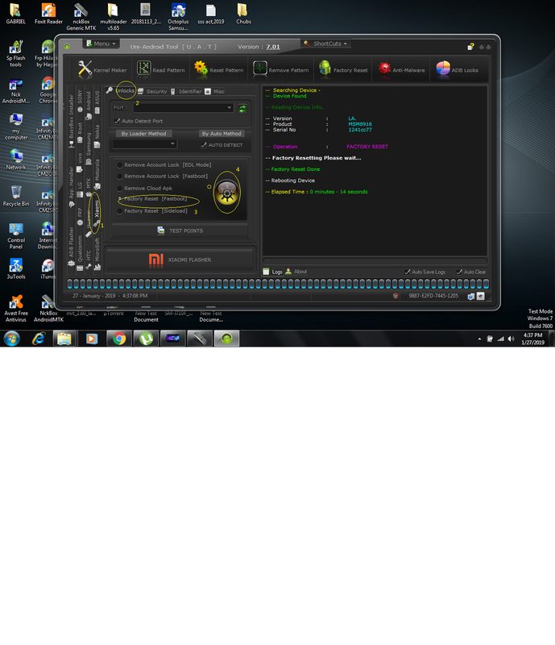Expand the Menu dropdown

point(101,44)
